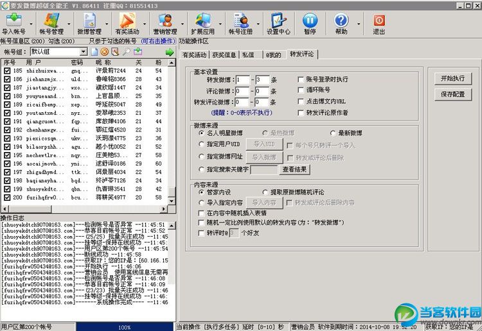Switch to the 有奖活动 tab
This screenshot has height=331, width=482.
tap(194, 55)
